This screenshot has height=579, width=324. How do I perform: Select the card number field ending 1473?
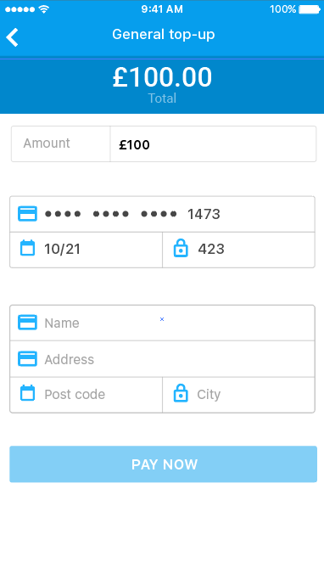(162, 214)
